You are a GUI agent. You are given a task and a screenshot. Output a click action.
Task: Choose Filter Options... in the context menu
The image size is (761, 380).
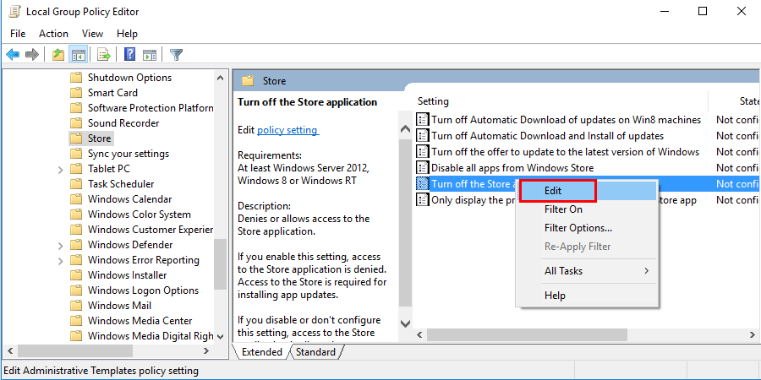click(587, 228)
